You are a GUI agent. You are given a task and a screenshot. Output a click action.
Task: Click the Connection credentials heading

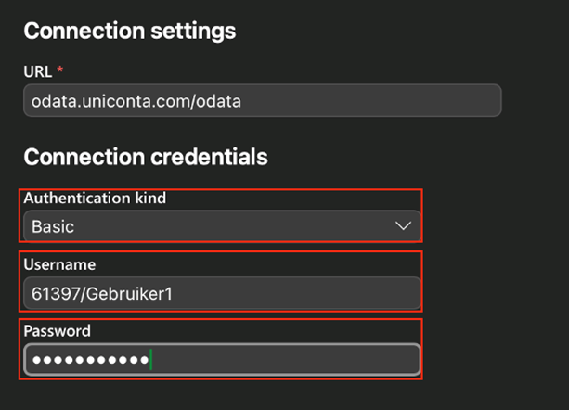coord(146,157)
